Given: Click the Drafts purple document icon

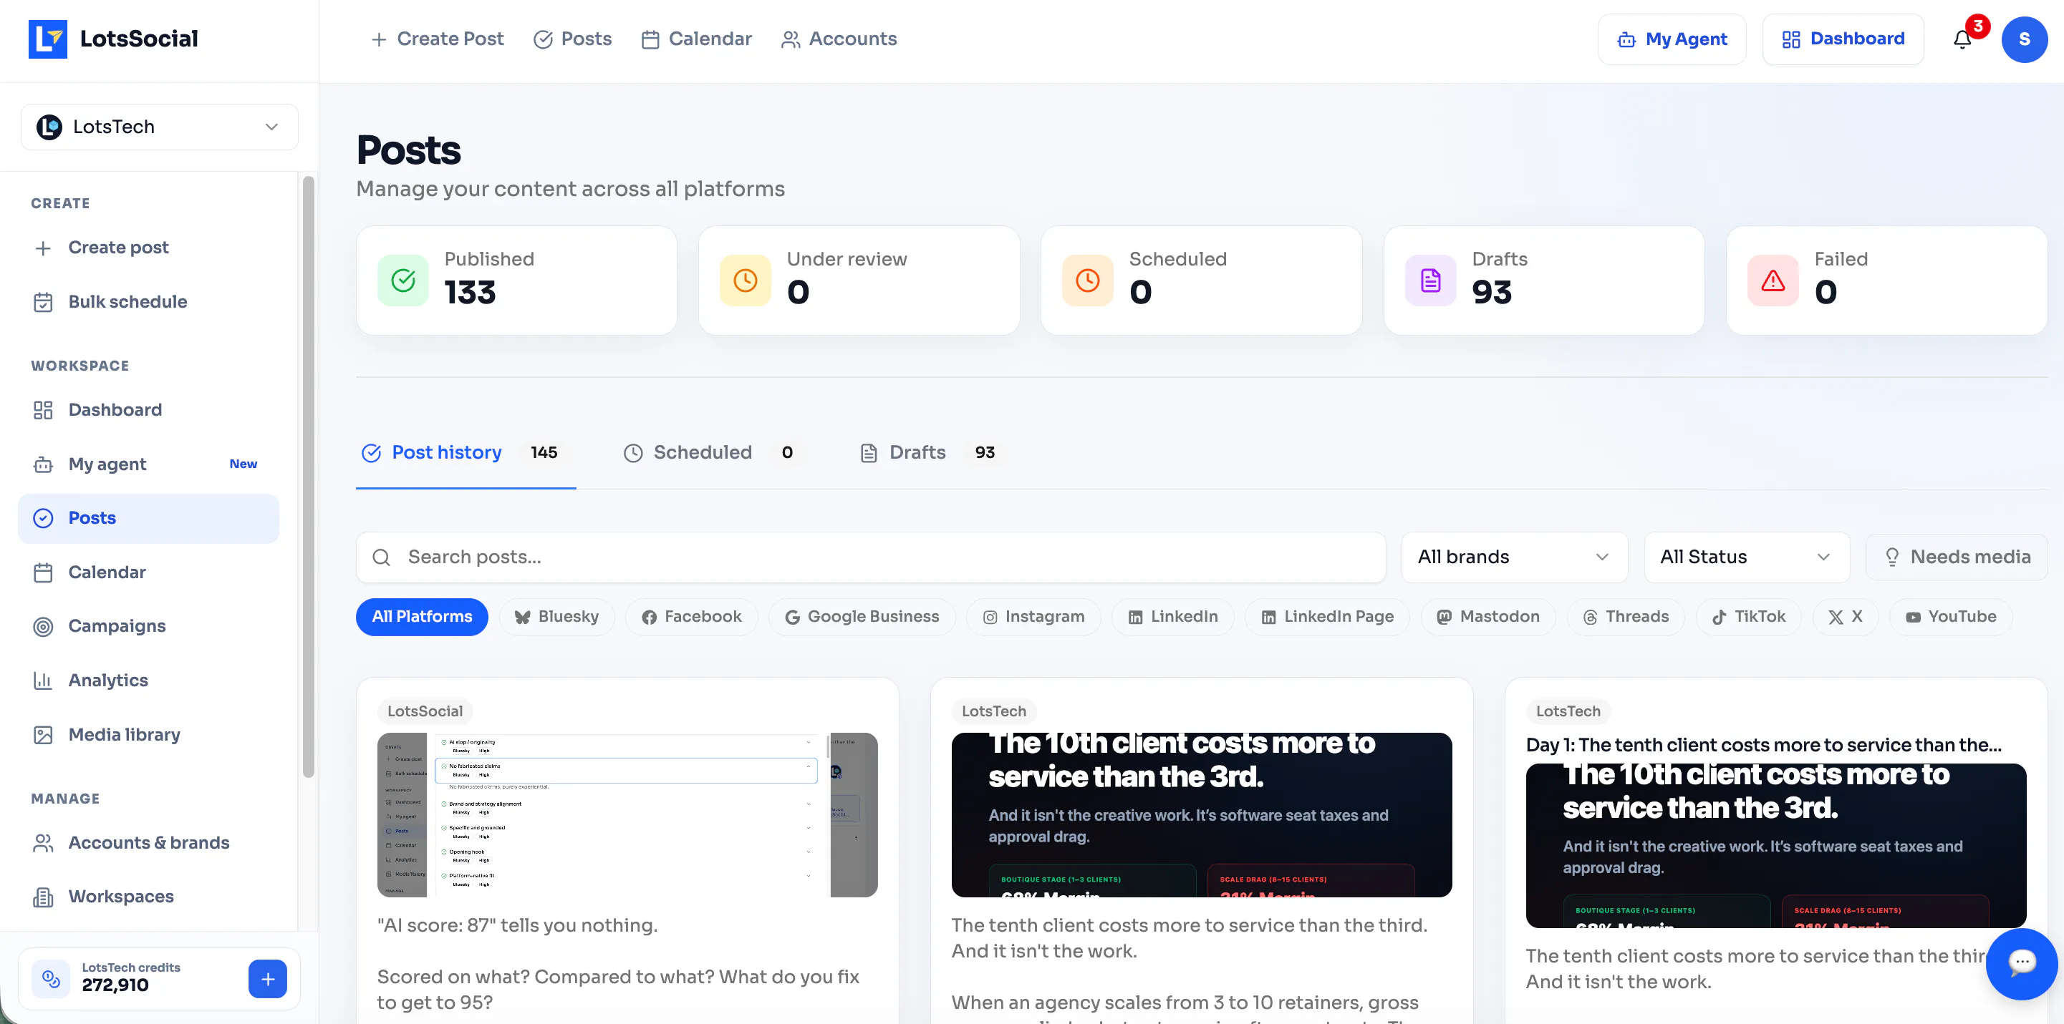Looking at the screenshot, I should click(1430, 281).
